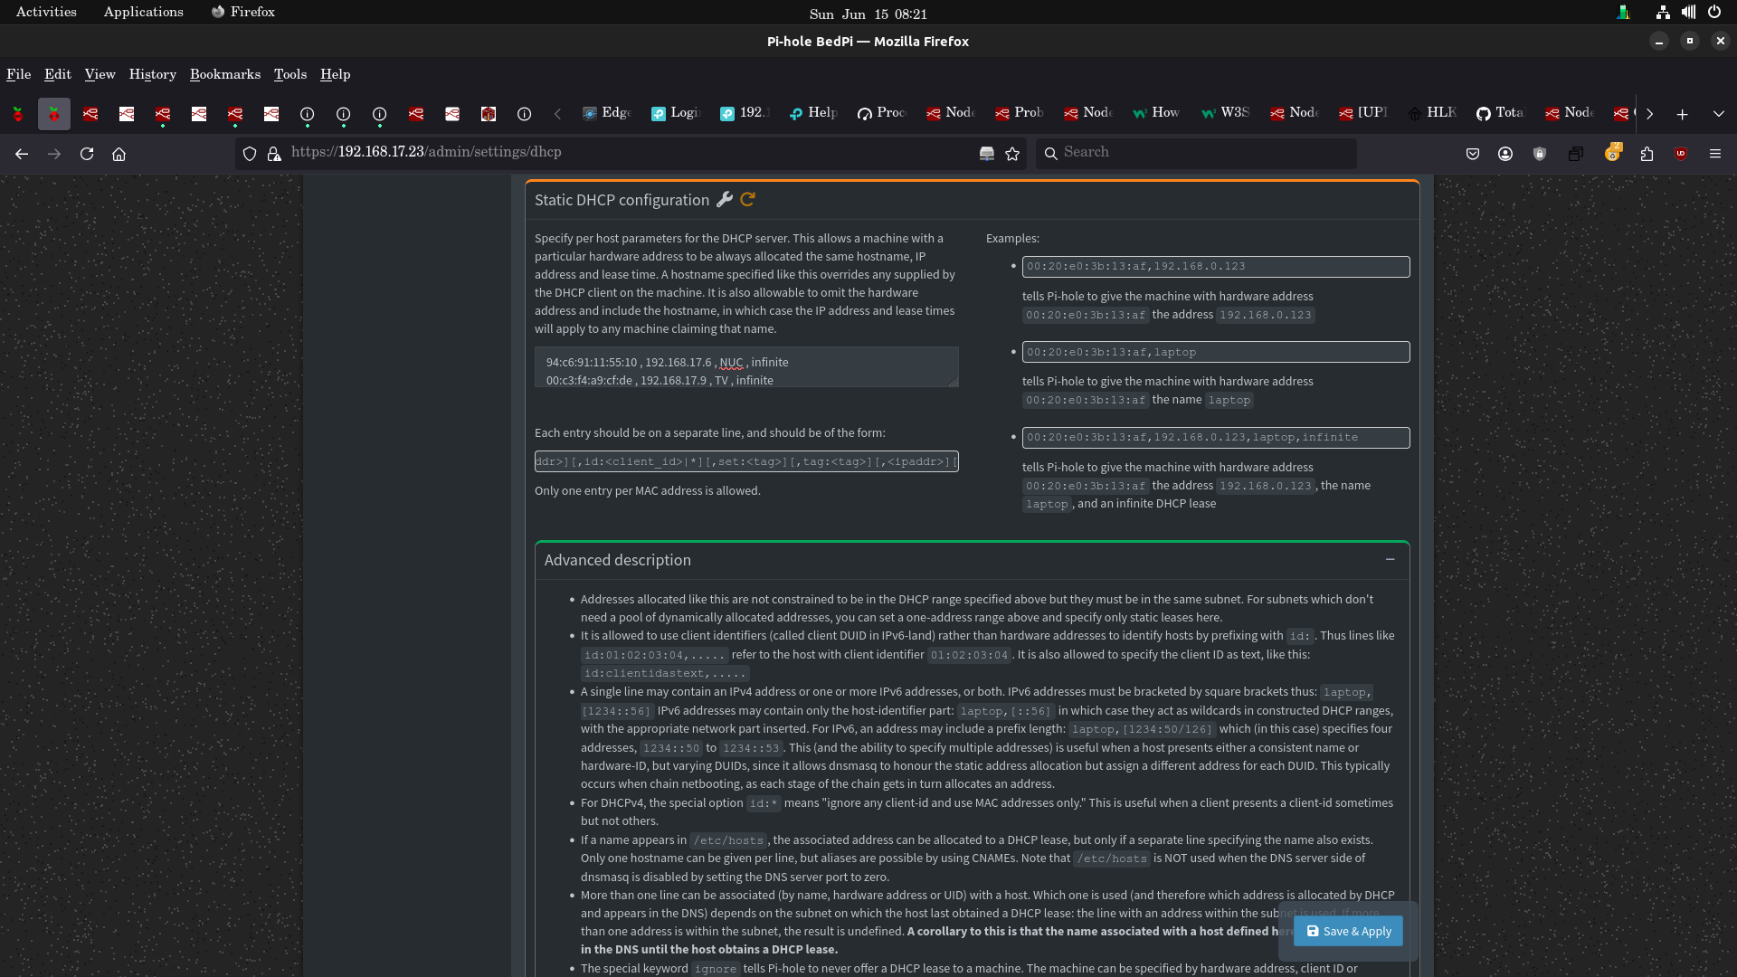Screen dimensions: 1737x977
Task: Click the grey shield-lock extension icon
Action: (x=1540, y=154)
